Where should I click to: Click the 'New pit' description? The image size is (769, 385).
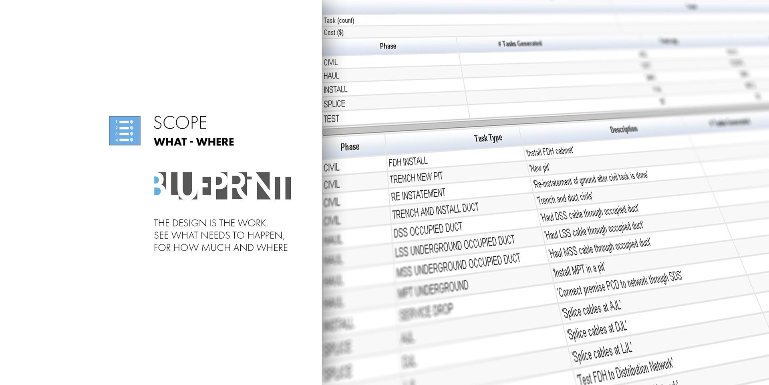click(x=539, y=168)
